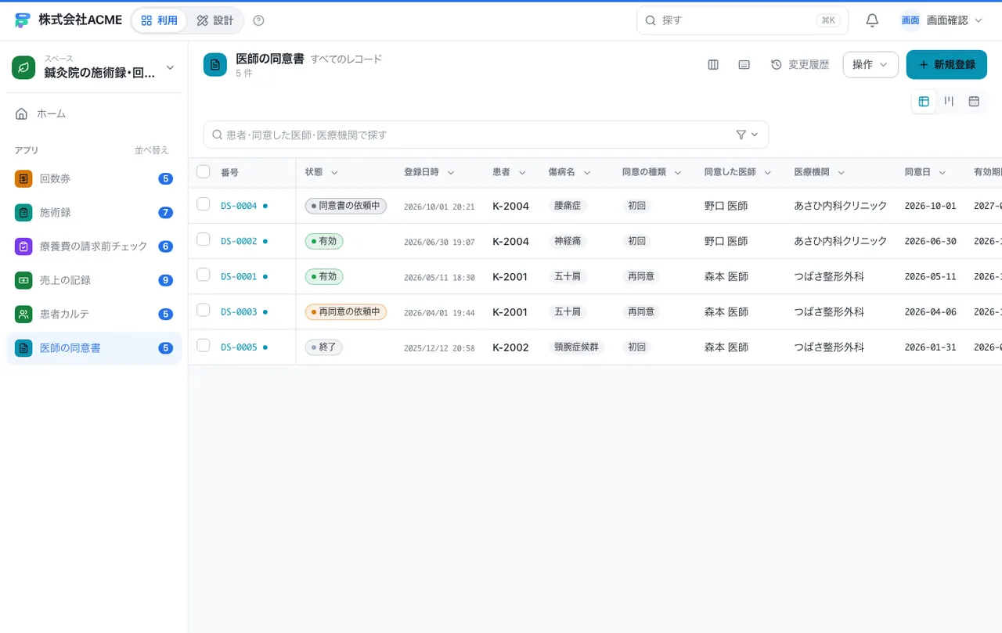This screenshot has width=1002, height=633.
Task: Open the 同意の種類 column header menu
Action: coord(678,173)
